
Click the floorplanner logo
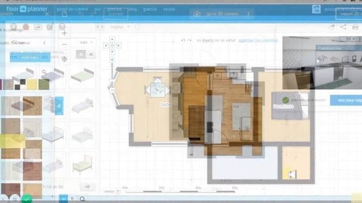tap(27, 9)
